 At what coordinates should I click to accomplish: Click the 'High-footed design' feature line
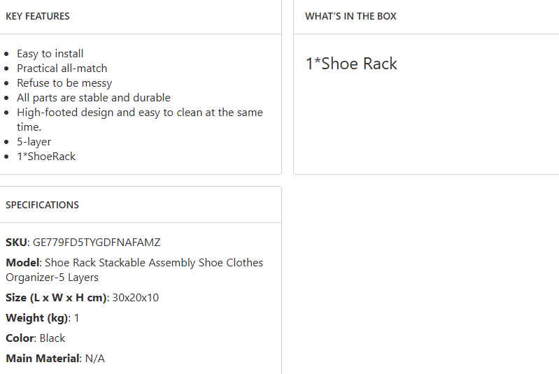[x=140, y=113]
